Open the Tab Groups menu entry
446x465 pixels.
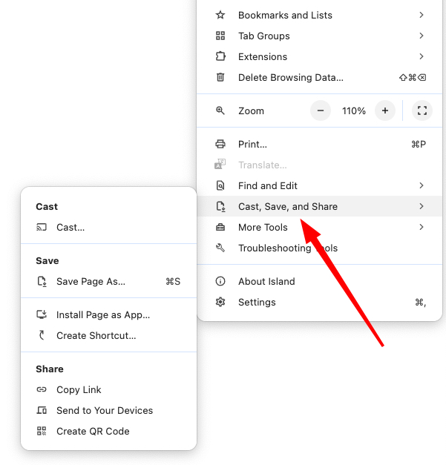[x=320, y=36]
